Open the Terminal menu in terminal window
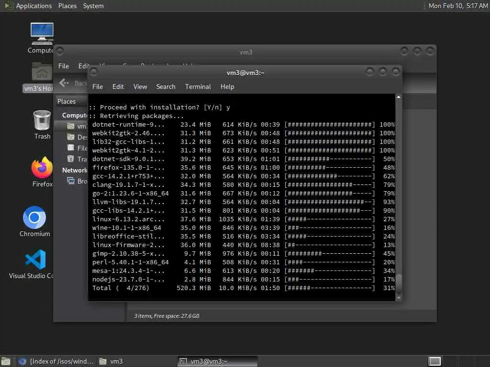The width and height of the screenshot is (490, 367). [198, 87]
